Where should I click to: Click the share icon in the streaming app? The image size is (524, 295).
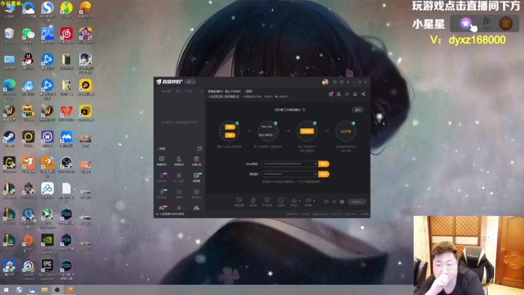(364, 94)
